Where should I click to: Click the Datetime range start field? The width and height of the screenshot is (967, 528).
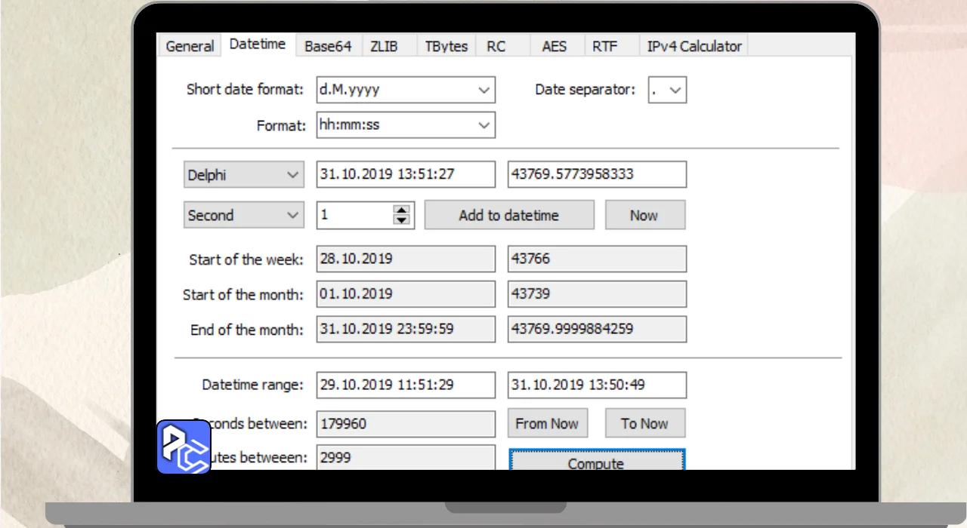tap(405, 385)
